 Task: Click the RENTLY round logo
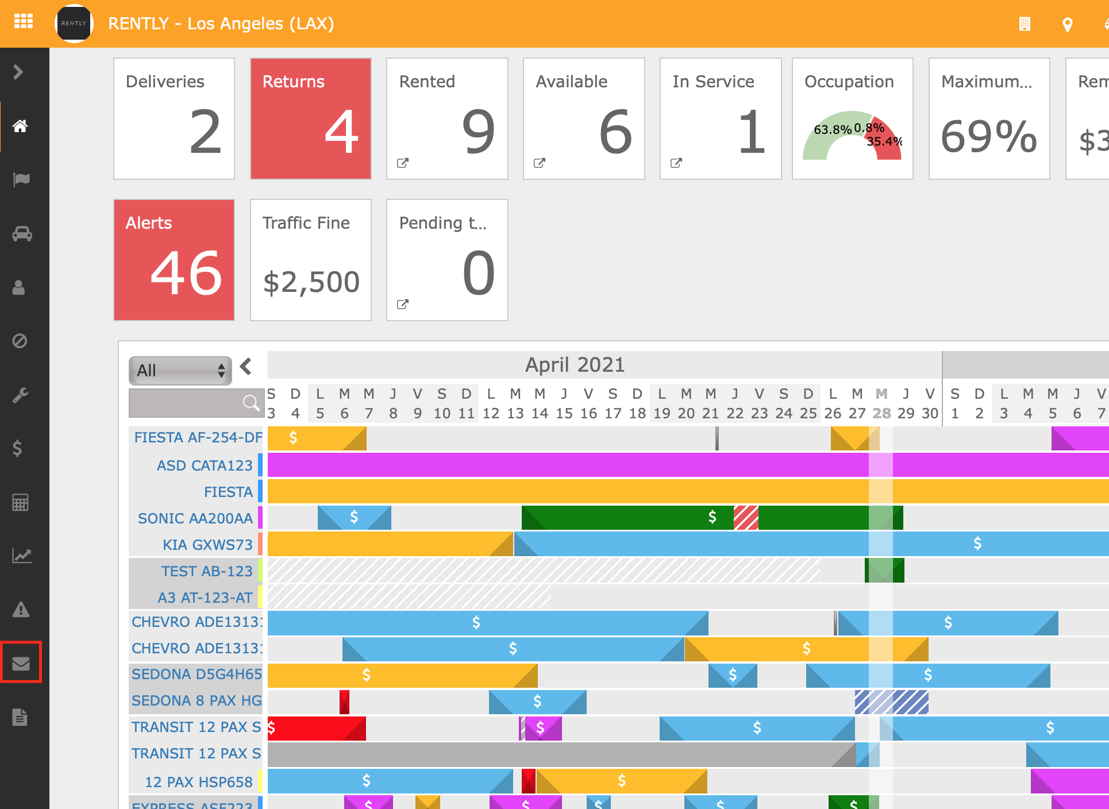[x=74, y=24]
